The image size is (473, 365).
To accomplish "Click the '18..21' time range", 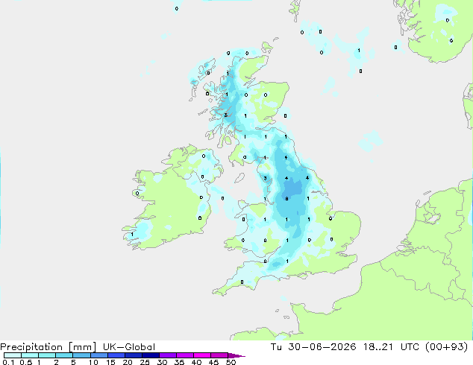I will coord(378,347).
